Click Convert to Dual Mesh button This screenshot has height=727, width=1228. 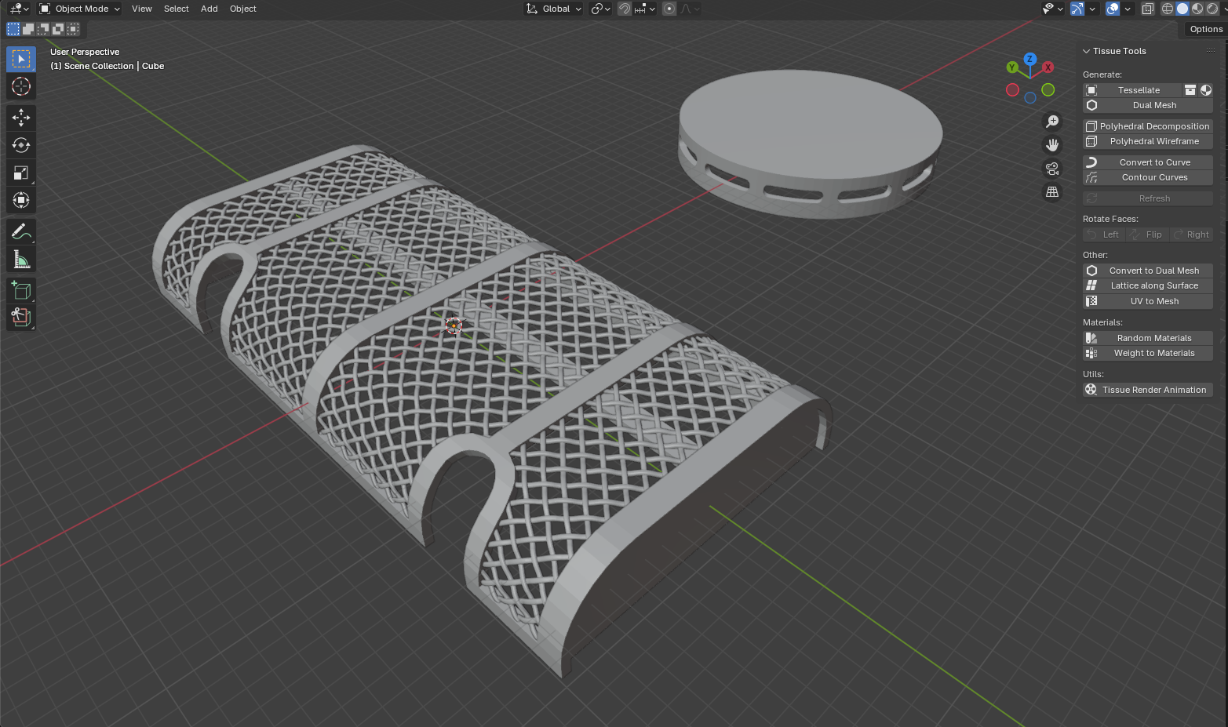click(1153, 271)
